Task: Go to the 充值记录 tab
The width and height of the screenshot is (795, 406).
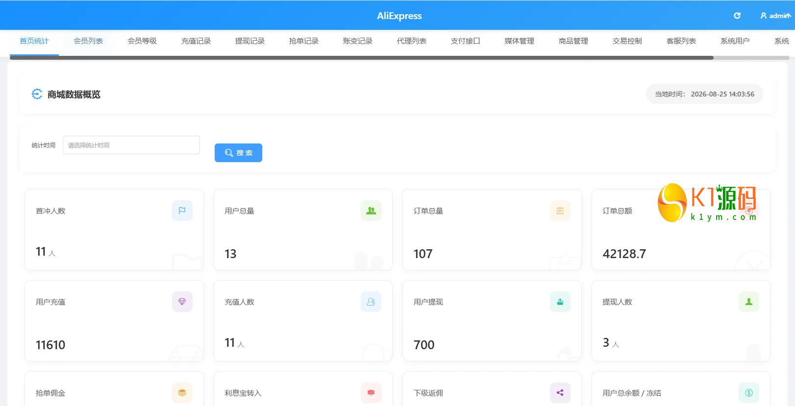Action: tap(196, 41)
